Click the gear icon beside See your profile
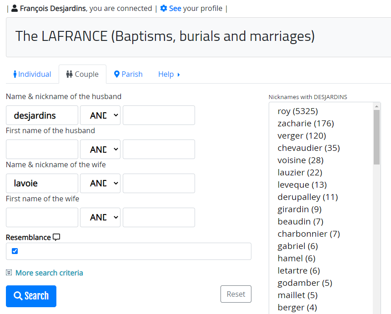 point(164,8)
